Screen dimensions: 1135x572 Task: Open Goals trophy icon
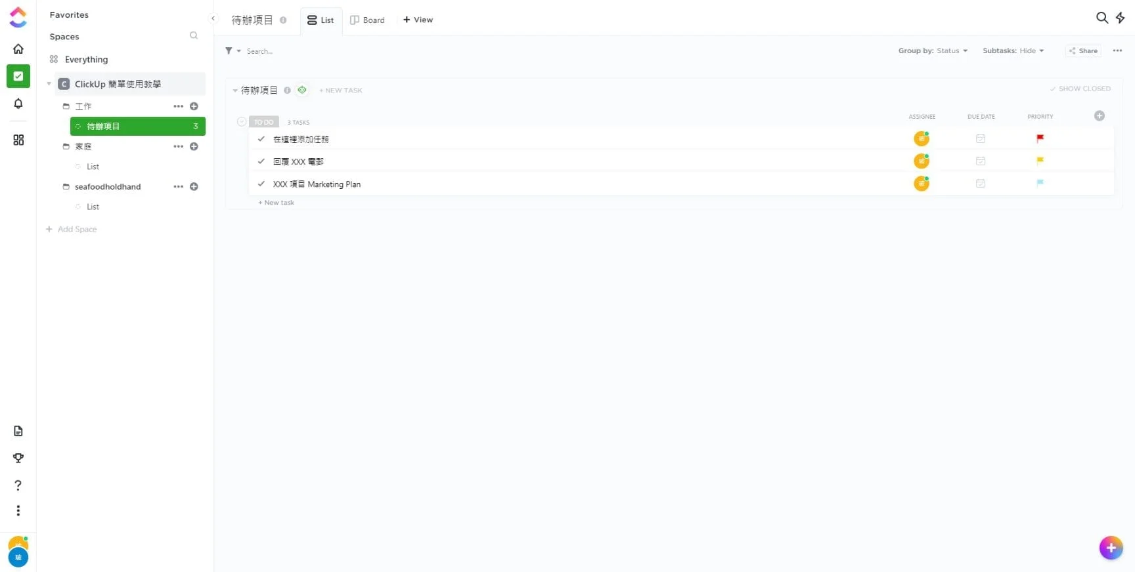click(18, 458)
